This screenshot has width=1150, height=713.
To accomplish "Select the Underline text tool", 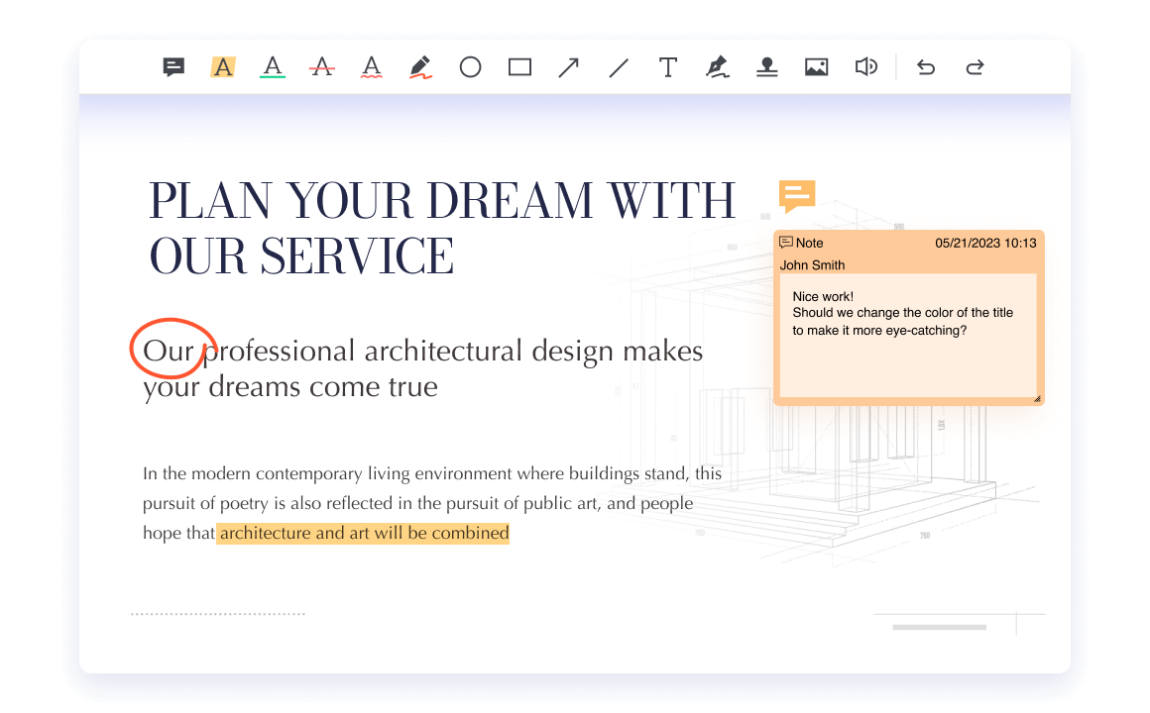I will 273,67.
